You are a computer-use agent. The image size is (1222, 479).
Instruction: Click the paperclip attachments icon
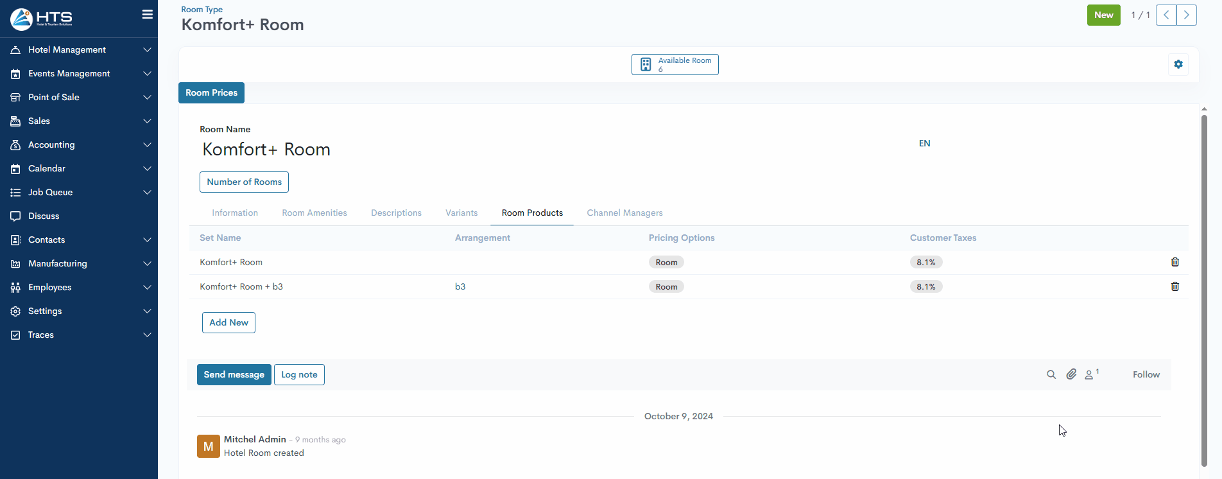pyautogui.click(x=1071, y=374)
